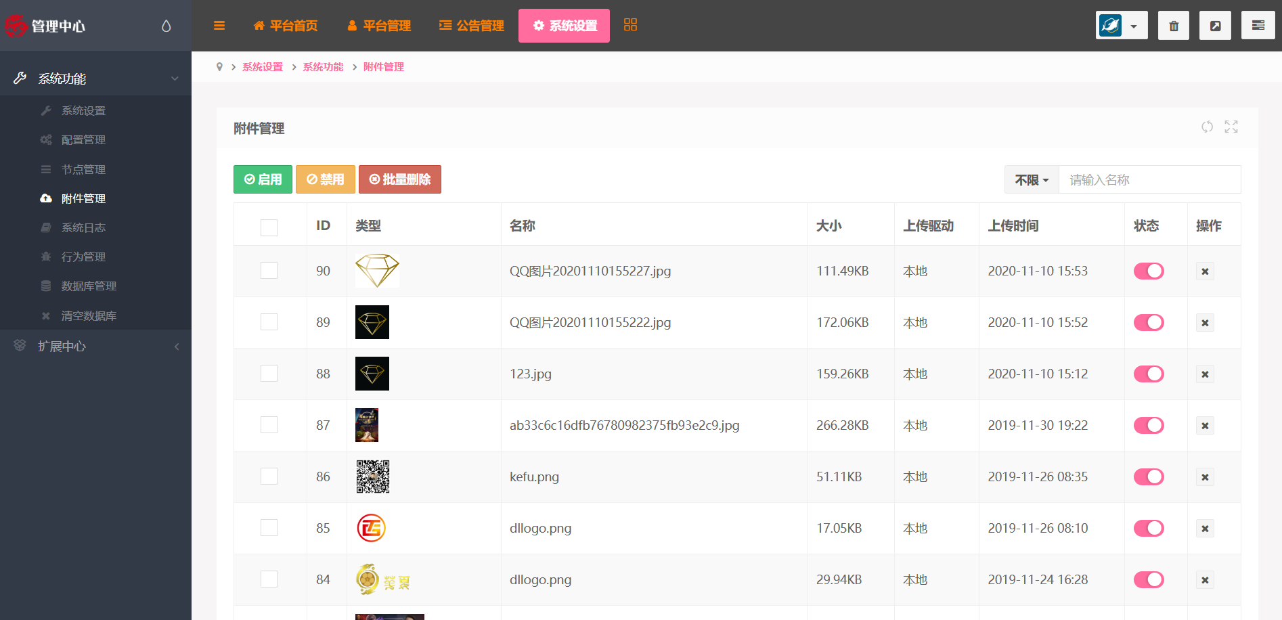This screenshot has width=1282, height=620.
Task: Click the cloud icon beside 附件管理
Action: click(x=46, y=198)
